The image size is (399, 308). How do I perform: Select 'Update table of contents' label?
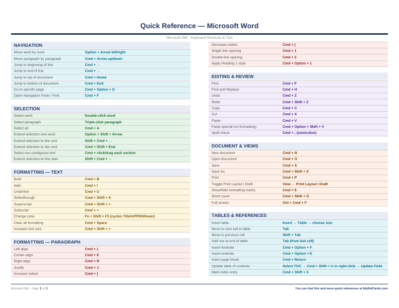click(231, 266)
